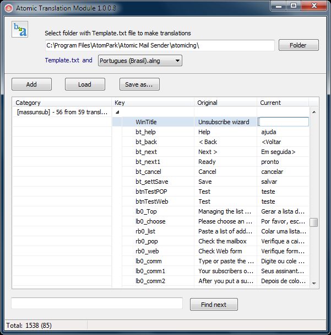Click the 'Check Web form' original cell
The image size is (331, 335).
click(225, 251)
